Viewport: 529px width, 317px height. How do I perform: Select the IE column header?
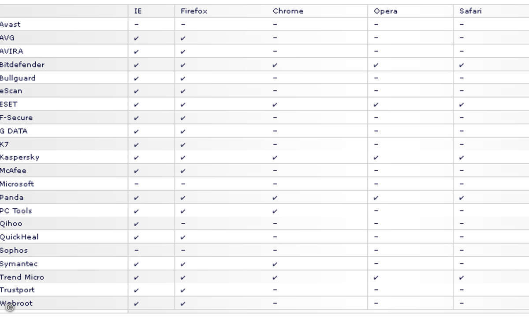138,11
